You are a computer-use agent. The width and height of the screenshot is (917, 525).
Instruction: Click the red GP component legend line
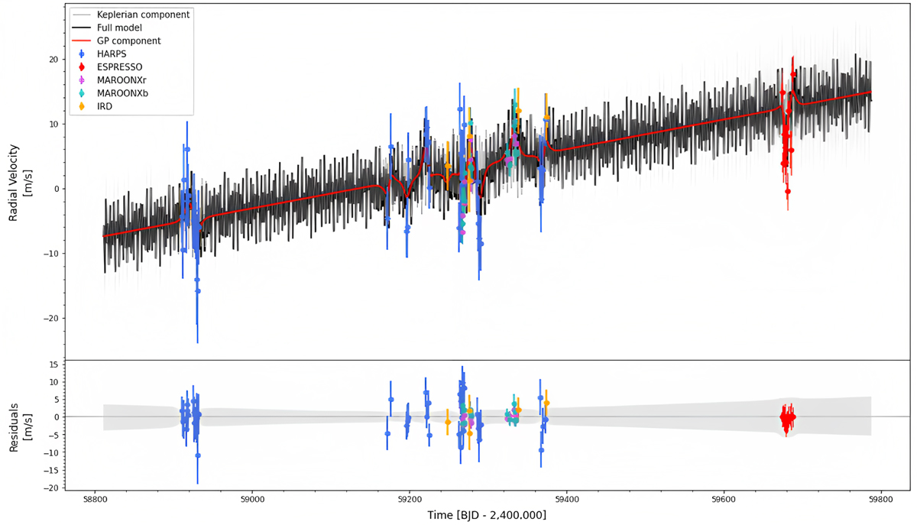click(82, 41)
